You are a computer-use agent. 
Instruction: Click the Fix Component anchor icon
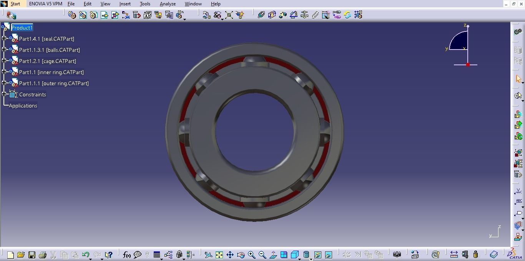[304, 15]
